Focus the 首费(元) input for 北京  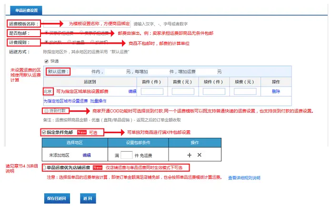[x=183, y=91]
